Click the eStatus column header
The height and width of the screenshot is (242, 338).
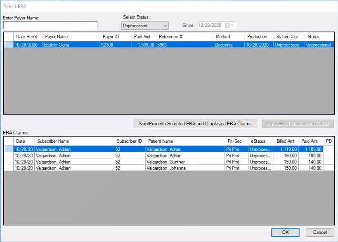coord(258,141)
